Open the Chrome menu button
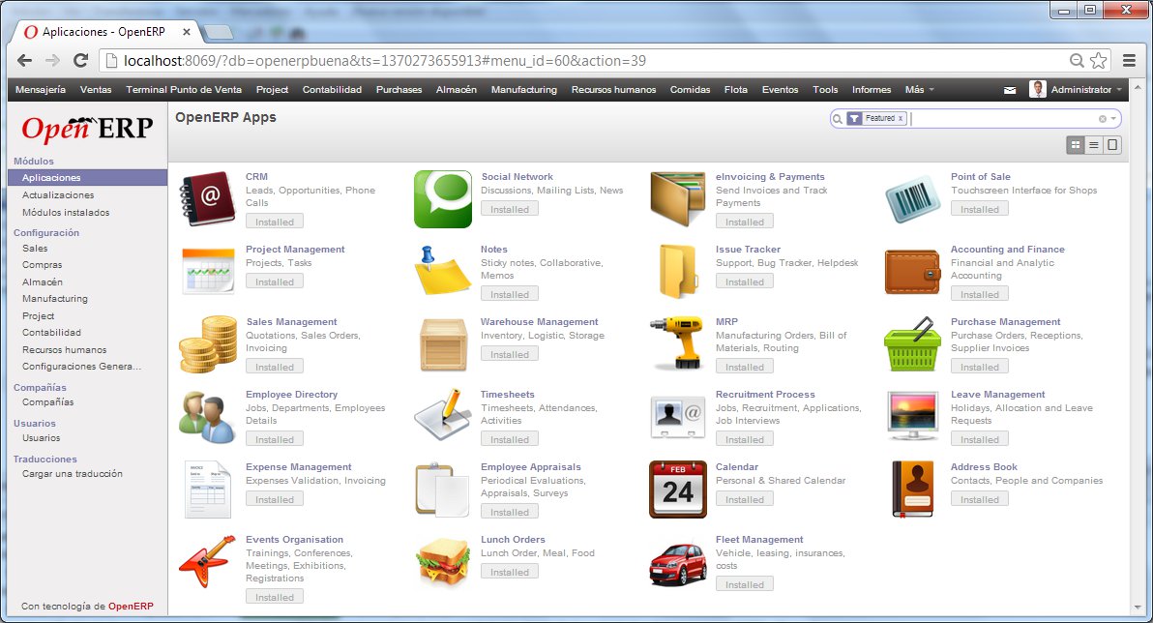The height and width of the screenshot is (623, 1153). pyautogui.click(x=1130, y=61)
